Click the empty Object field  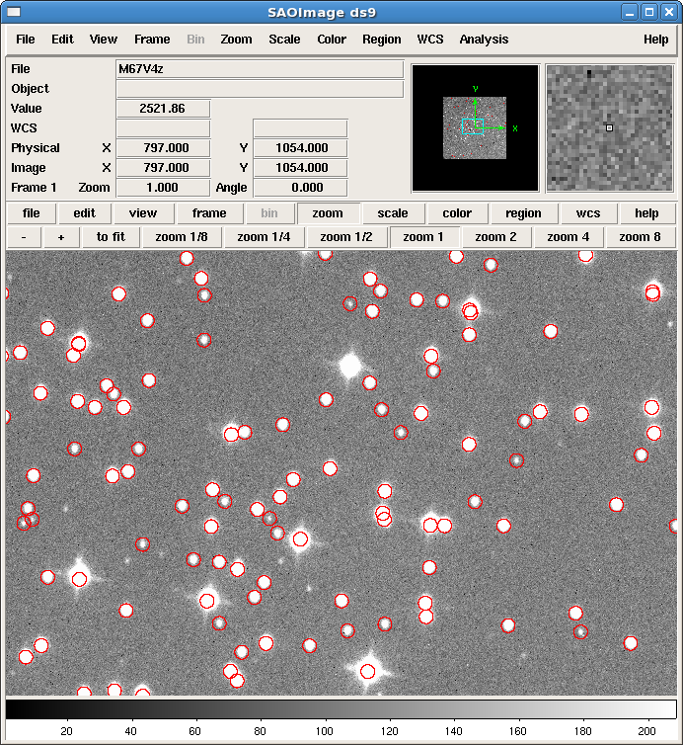click(x=260, y=89)
